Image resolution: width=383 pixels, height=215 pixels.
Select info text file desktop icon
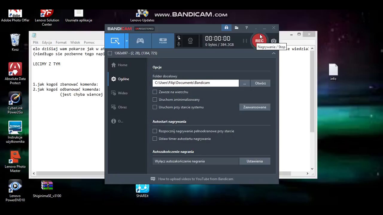[x=333, y=72]
